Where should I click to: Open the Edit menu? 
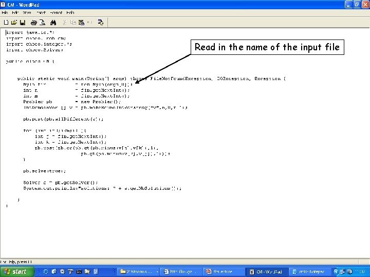coord(15,12)
